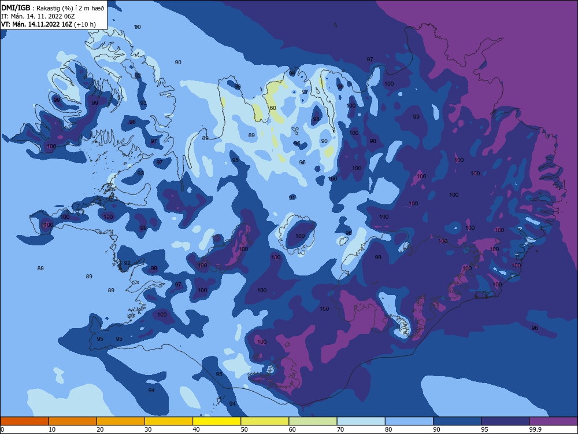Click the '70' legend tick label
578x434 pixels.
[340, 429]
